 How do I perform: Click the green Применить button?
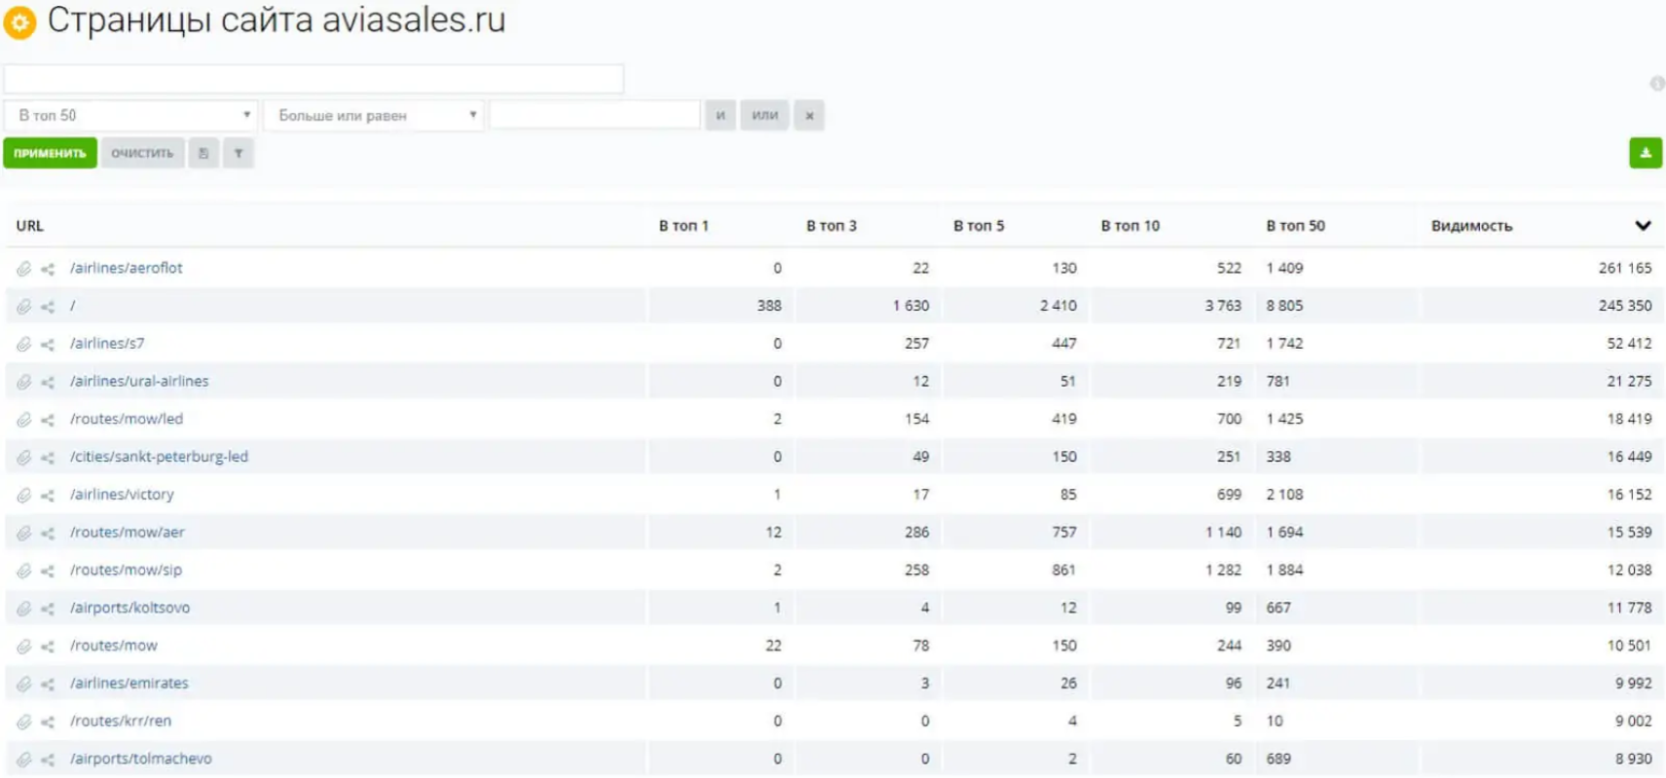(50, 153)
